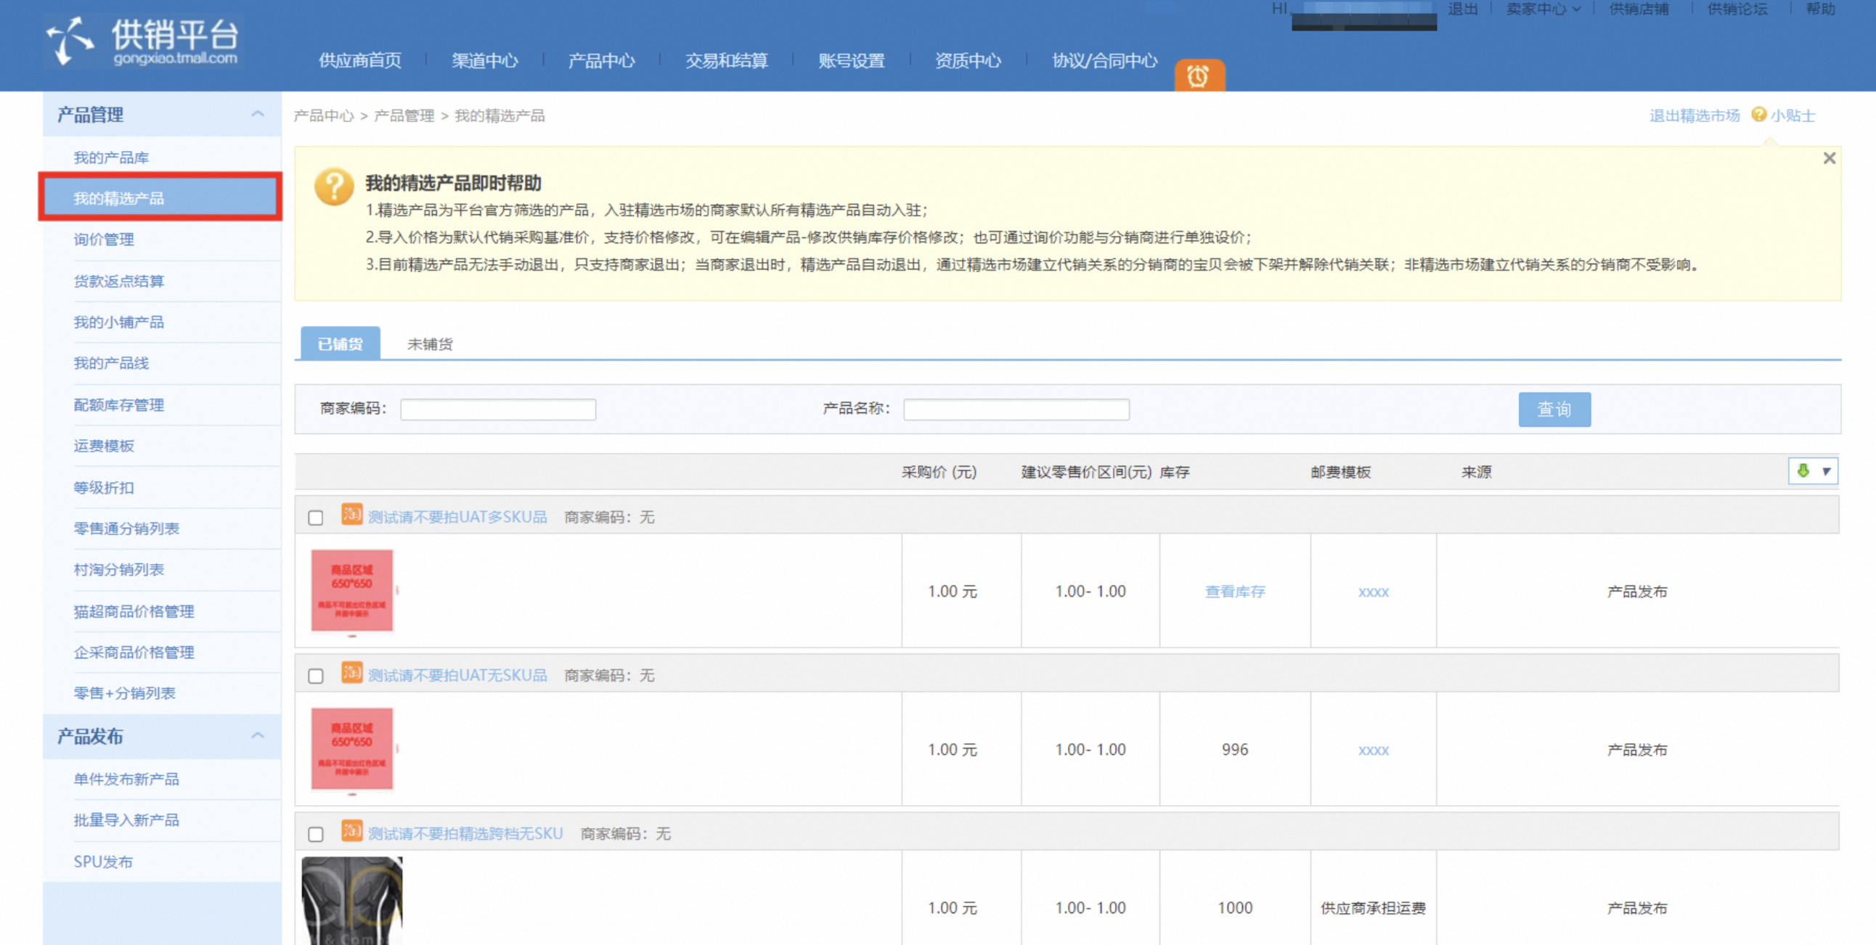1876x945 pixels.
Task: Click the 查询 search button
Action: (1554, 409)
